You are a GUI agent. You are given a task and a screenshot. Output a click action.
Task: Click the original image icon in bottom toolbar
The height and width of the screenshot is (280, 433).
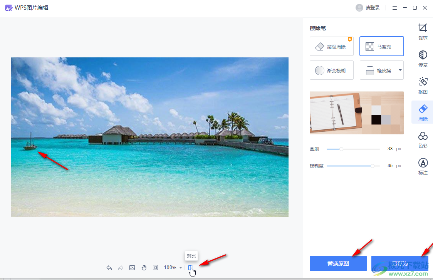coord(132,268)
